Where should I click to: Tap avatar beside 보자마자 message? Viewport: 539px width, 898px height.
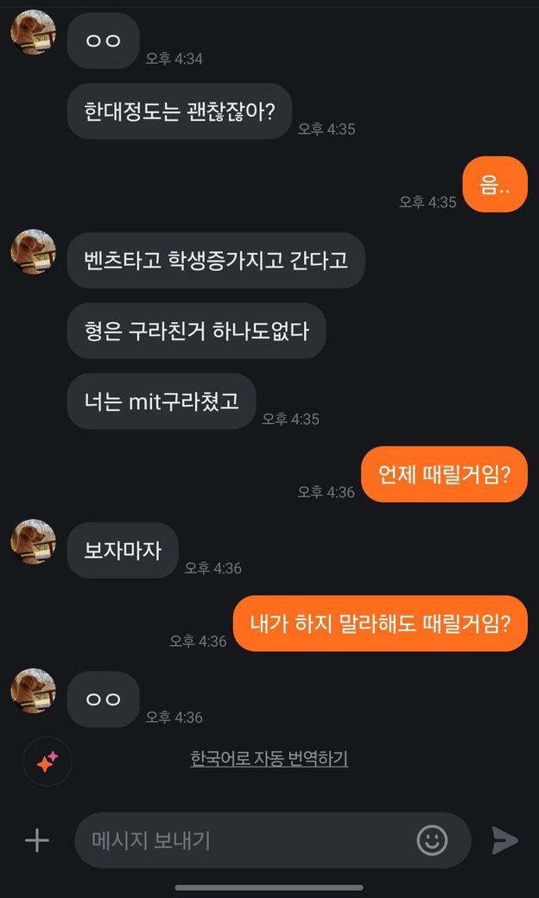(33, 542)
